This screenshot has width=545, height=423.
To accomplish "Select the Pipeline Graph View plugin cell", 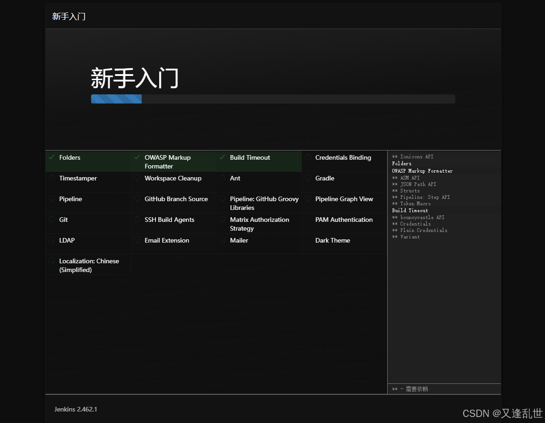I will coord(344,203).
